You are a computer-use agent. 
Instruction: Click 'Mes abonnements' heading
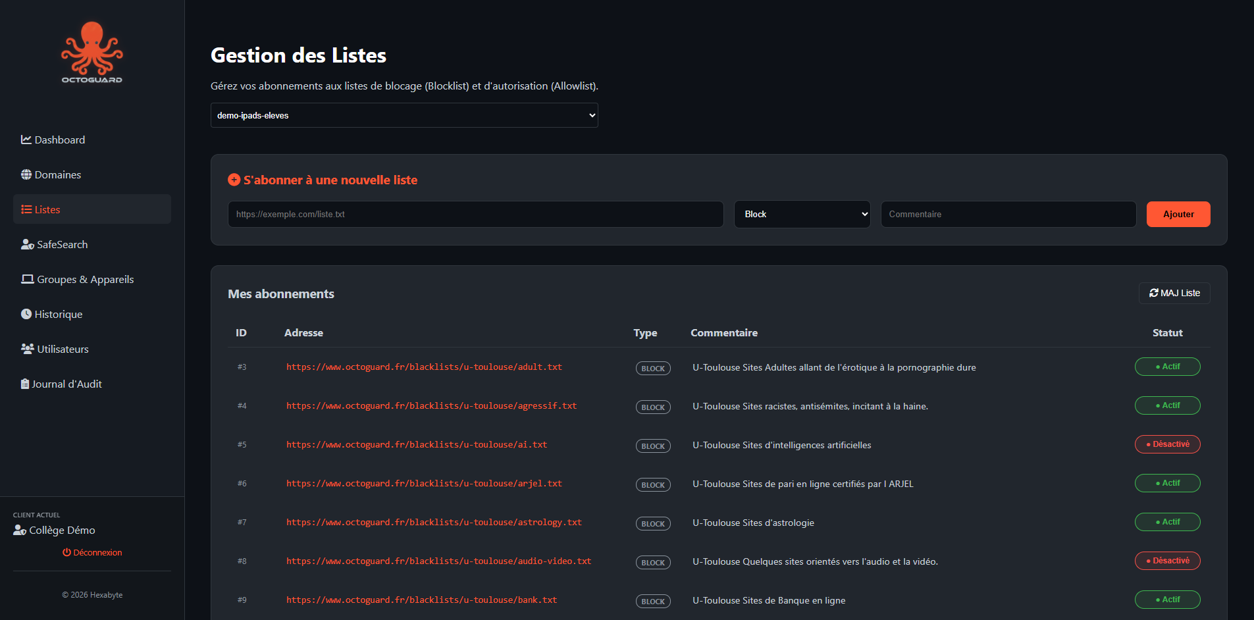[x=281, y=294]
